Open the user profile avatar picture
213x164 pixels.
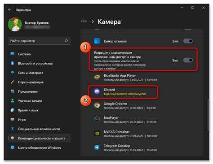15,25
